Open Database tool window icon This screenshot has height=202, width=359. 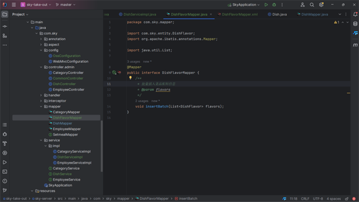(x=355, y=24)
